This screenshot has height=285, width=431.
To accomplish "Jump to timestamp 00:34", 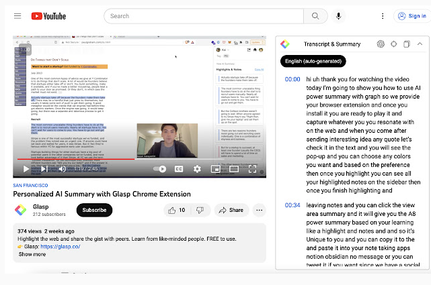I will 292,205.
